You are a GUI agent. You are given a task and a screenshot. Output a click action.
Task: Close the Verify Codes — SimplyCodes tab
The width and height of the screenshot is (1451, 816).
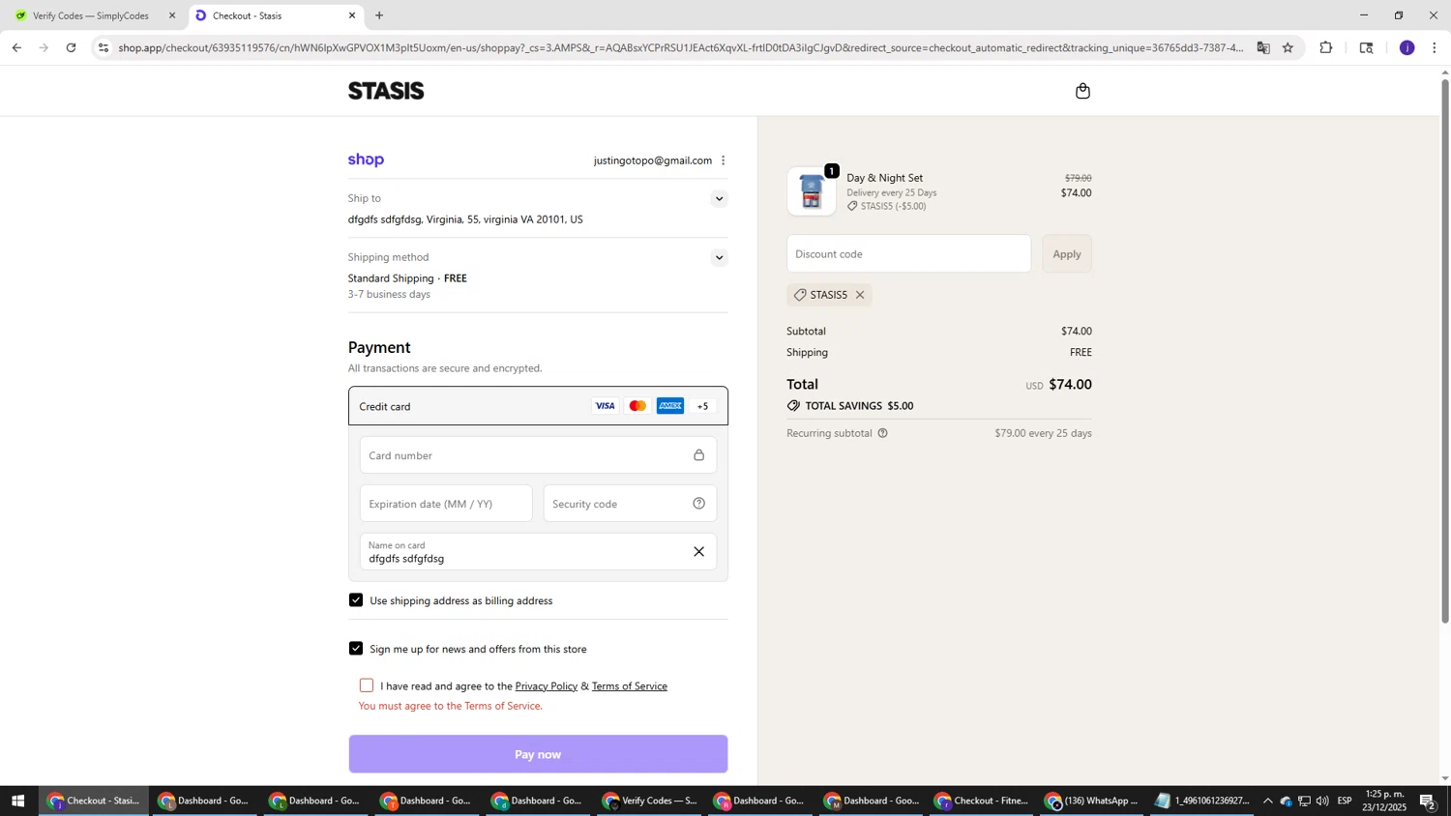point(172,15)
